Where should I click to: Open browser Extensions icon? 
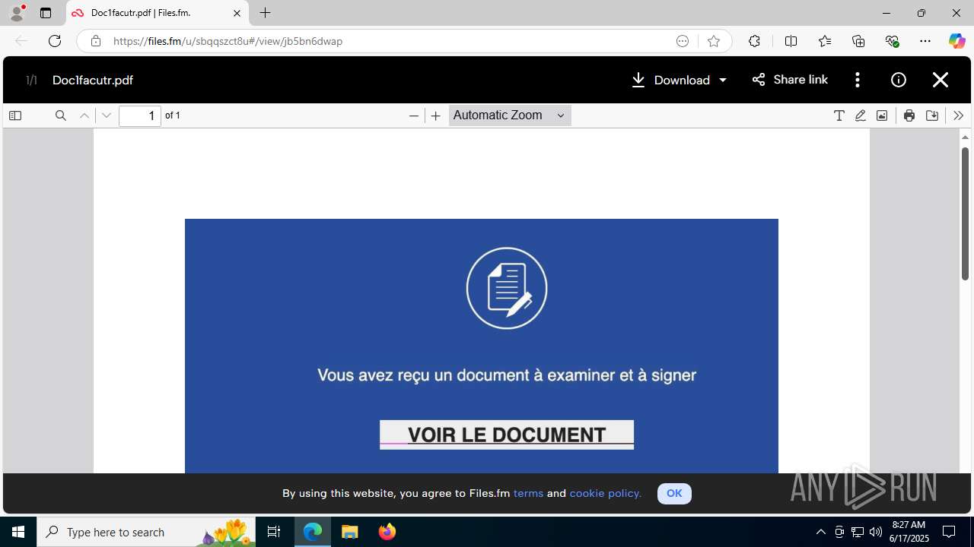click(754, 41)
